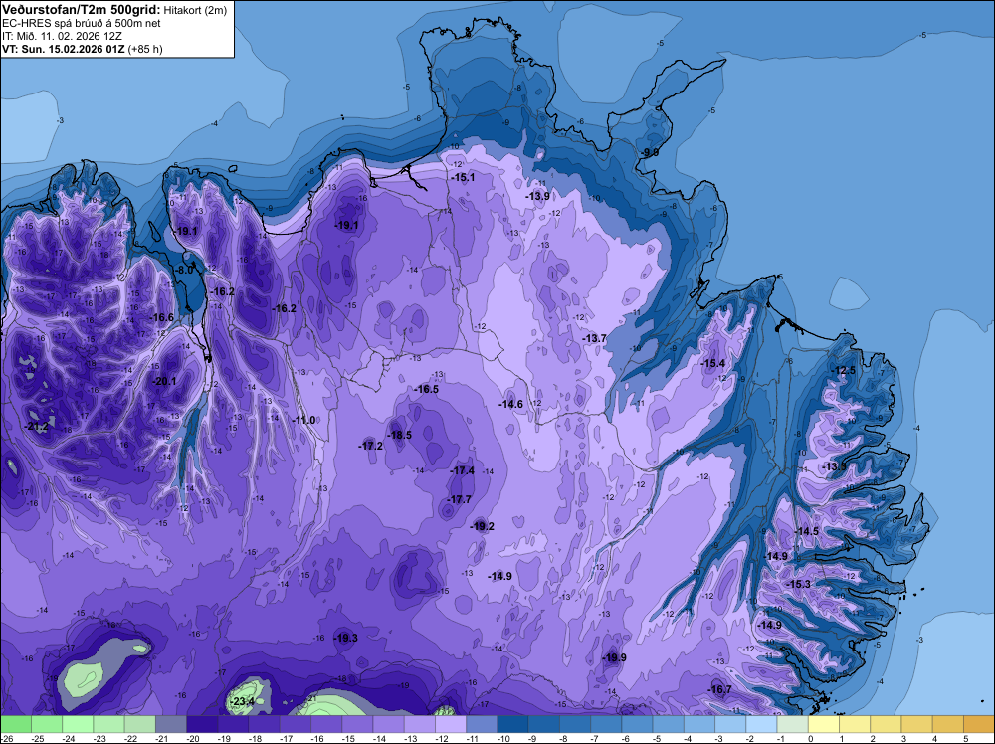Screen dimensions: 995x744
Task: Click the dark blue swatch between -10 and -9
Action: [513, 725]
